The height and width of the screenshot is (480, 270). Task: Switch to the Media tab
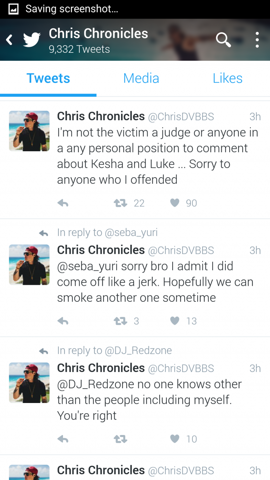141,78
